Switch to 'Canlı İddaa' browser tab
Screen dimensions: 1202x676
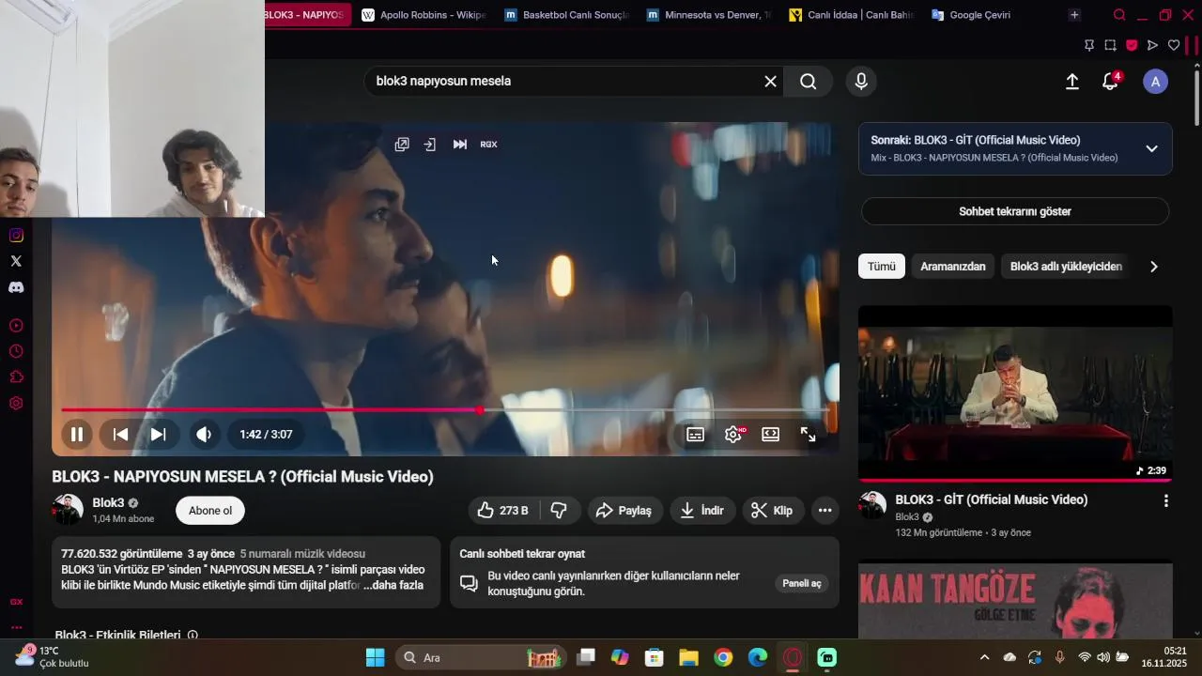(x=852, y=15)
